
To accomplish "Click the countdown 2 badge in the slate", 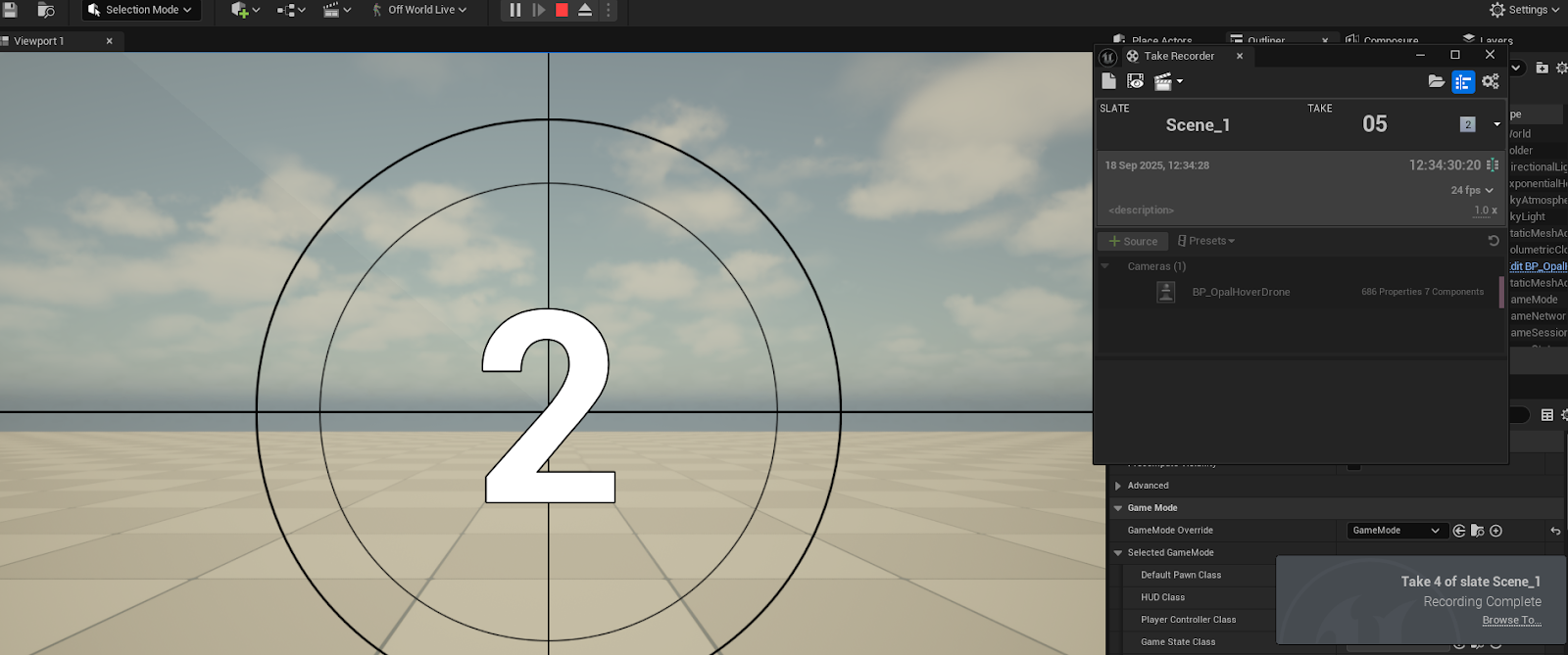I will click(1467, 124).
